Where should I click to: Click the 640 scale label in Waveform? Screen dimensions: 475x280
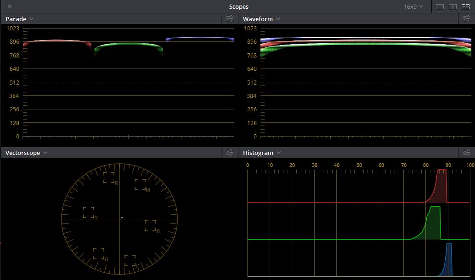[x=252, y=69]
